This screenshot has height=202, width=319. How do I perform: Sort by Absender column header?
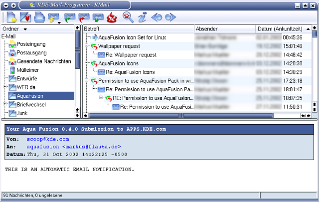point(225,29)
